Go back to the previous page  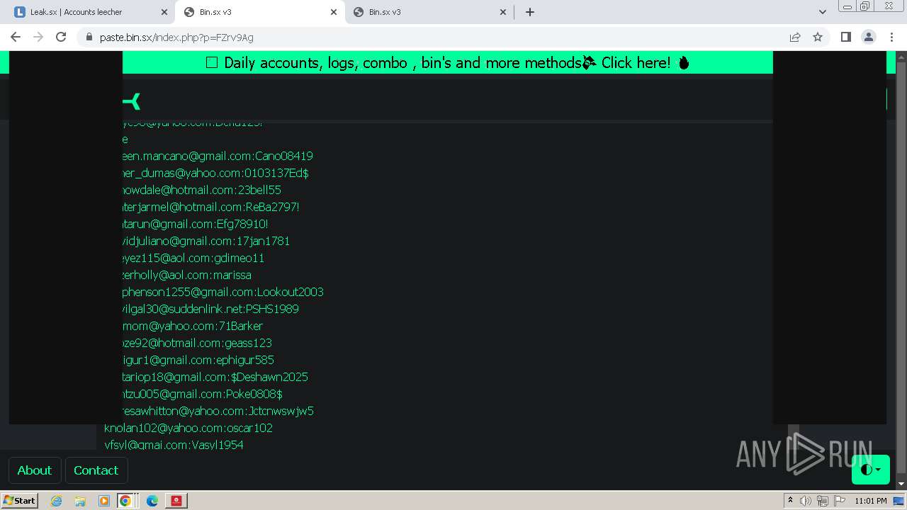pyautogui.click(x=16, y=37)
